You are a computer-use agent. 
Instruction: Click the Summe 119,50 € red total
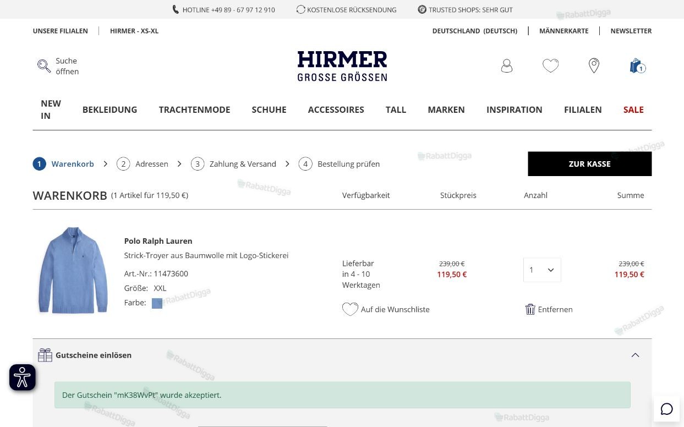click(629, 275)
